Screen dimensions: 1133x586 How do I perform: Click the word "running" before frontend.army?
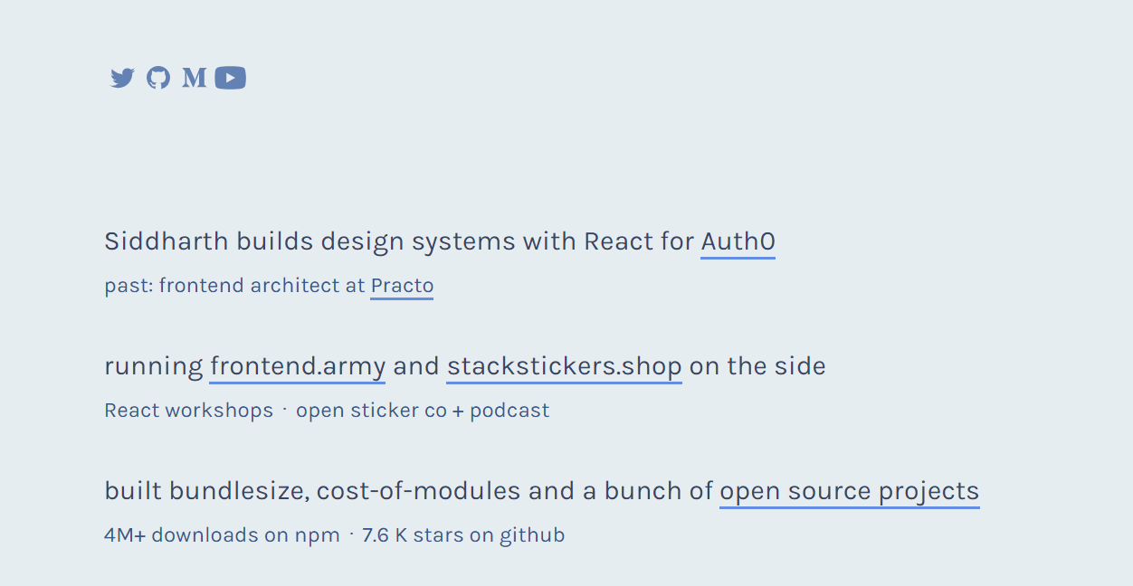(153, 366)
